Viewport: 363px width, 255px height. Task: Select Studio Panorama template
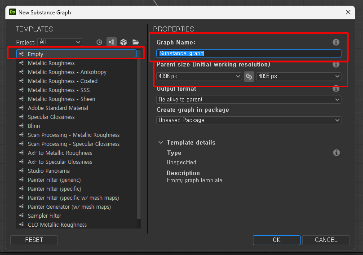tap(76, 171)
